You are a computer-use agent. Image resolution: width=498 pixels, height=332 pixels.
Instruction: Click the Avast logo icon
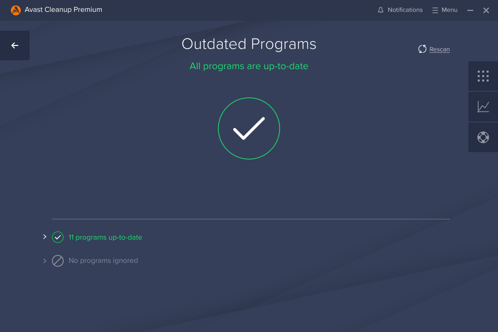[x=16, y=10]
